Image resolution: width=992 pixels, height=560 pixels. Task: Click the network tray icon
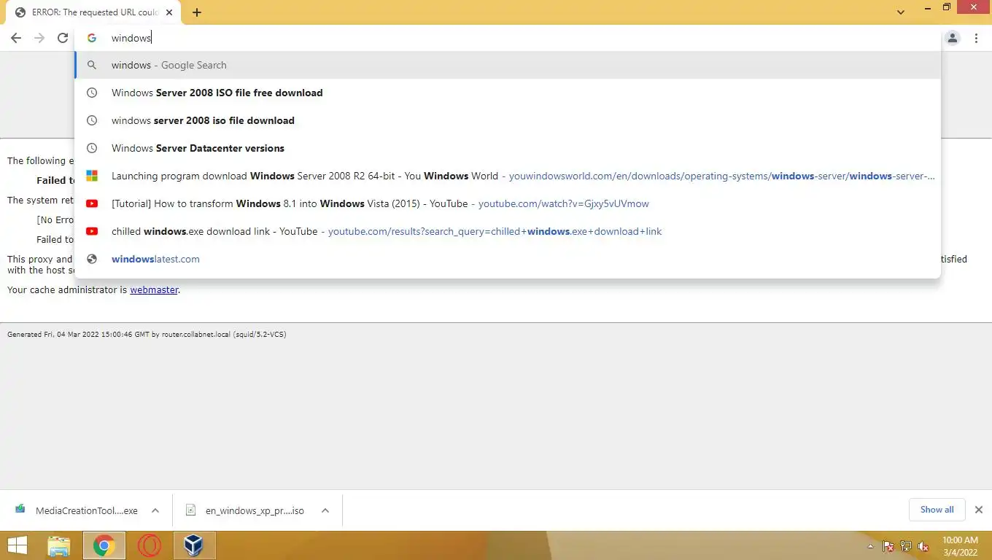point(906,546)
